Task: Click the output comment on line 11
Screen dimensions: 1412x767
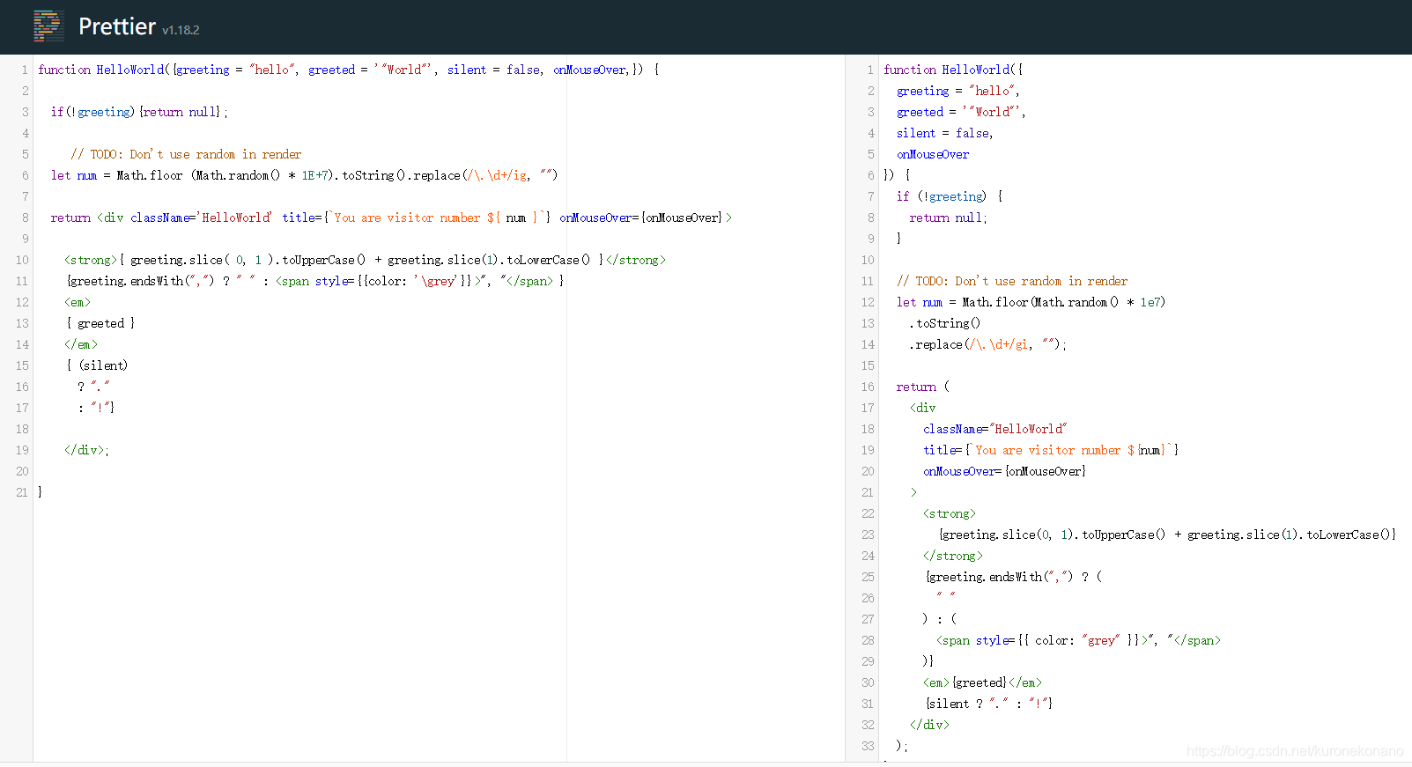Action: point(1012,281)
